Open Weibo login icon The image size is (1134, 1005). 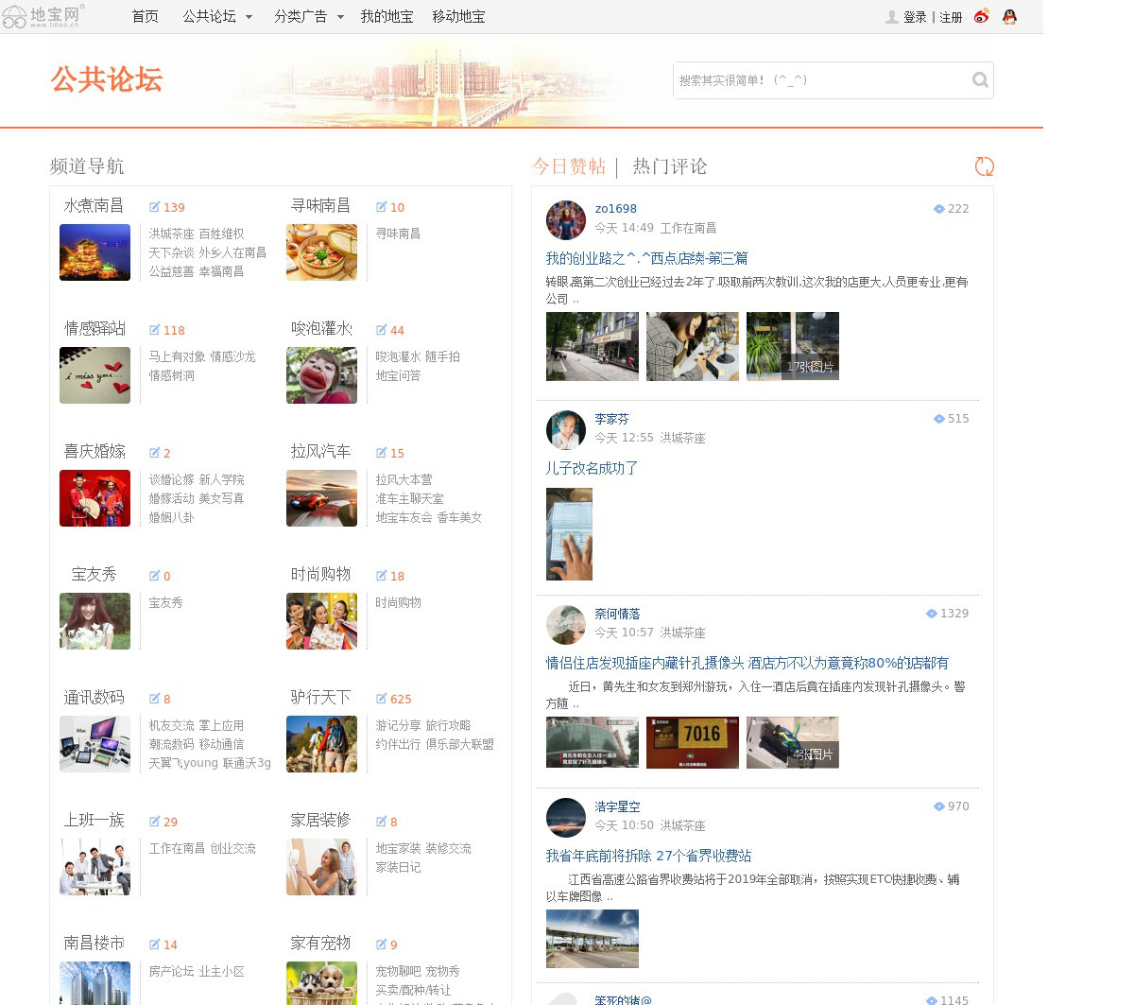(982, 16)
